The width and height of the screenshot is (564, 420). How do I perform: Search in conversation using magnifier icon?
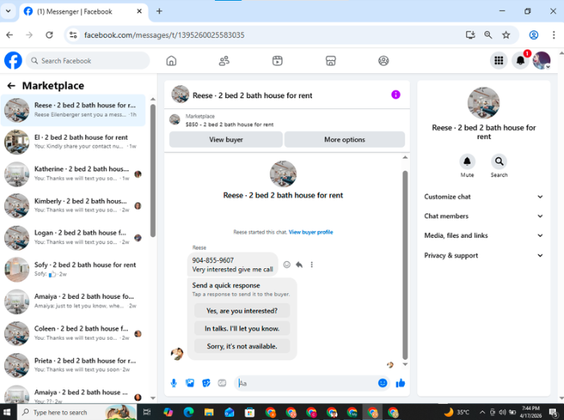click(x=500, y=161)
